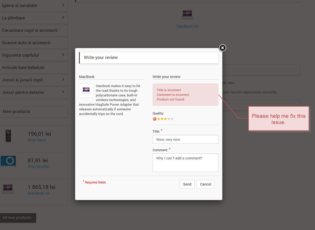The width and height of the screenshot is (315, 230).
Task: Expand the Igiena si sanatate category arrow
Action: click(x=63, y=5)
